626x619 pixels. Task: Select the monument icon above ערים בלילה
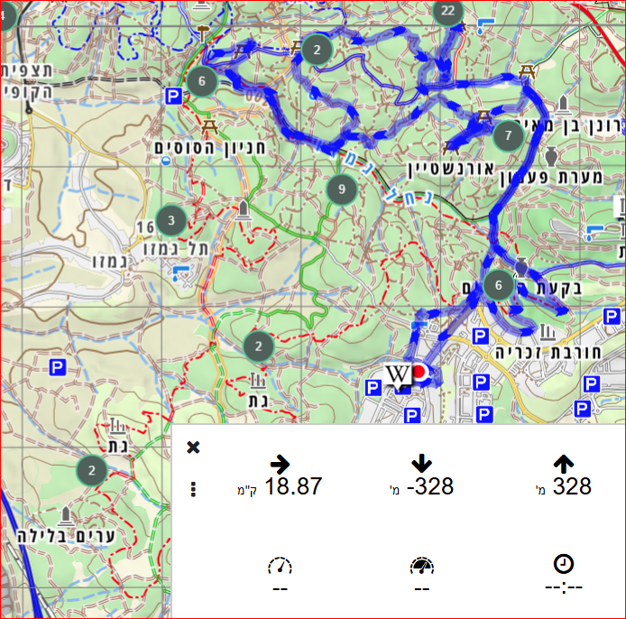(x=65, y=515)
